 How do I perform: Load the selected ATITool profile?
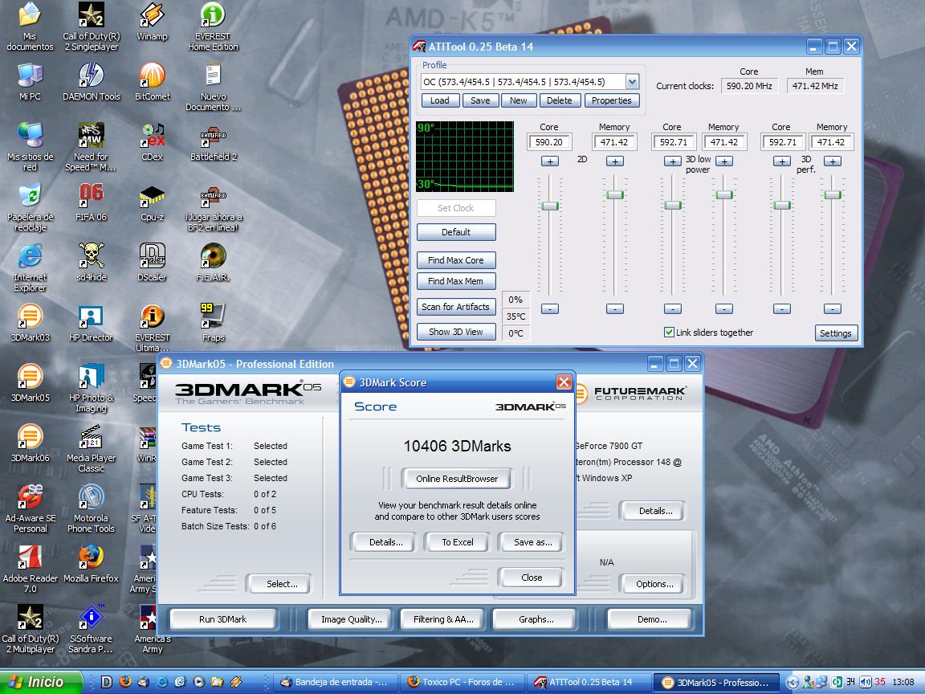tap(439, 100)
